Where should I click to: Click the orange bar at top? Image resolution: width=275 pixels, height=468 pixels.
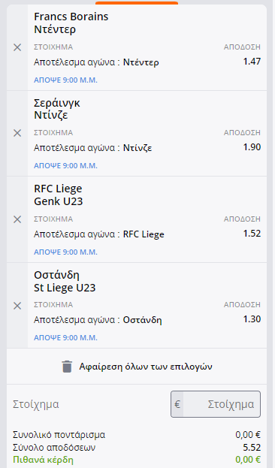[x=137, y=3]
